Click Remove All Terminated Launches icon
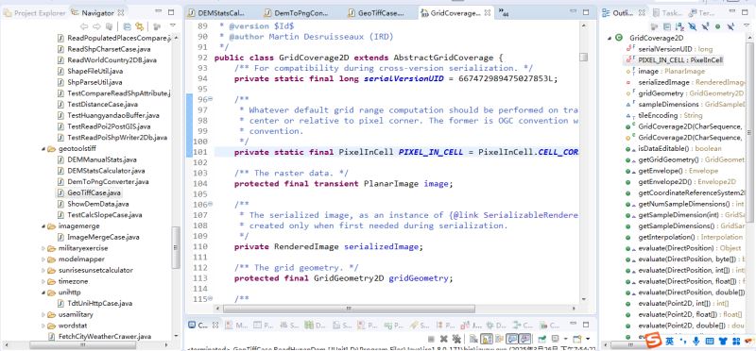 (456, 339)
